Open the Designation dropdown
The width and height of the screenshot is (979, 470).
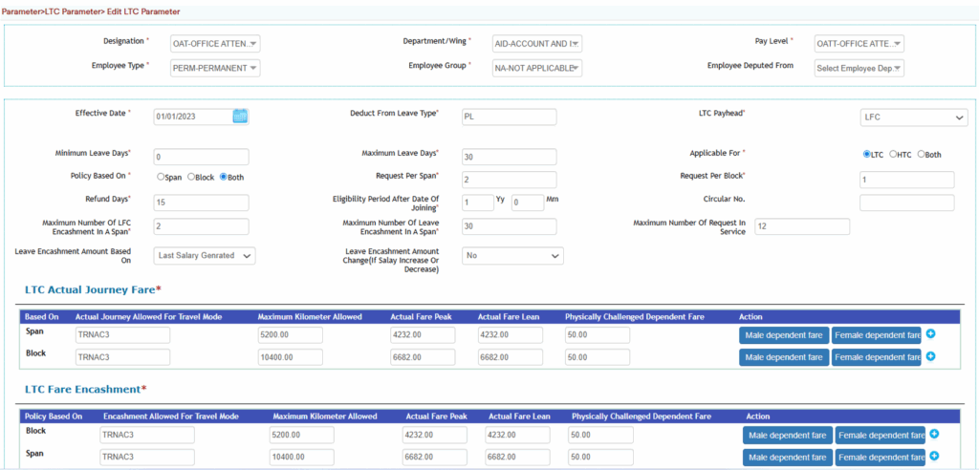click(x=215, y=43)
